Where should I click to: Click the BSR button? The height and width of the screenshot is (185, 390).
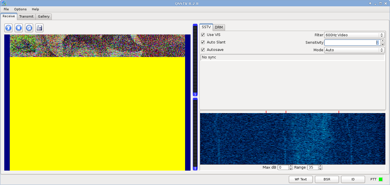pos(327,179)
